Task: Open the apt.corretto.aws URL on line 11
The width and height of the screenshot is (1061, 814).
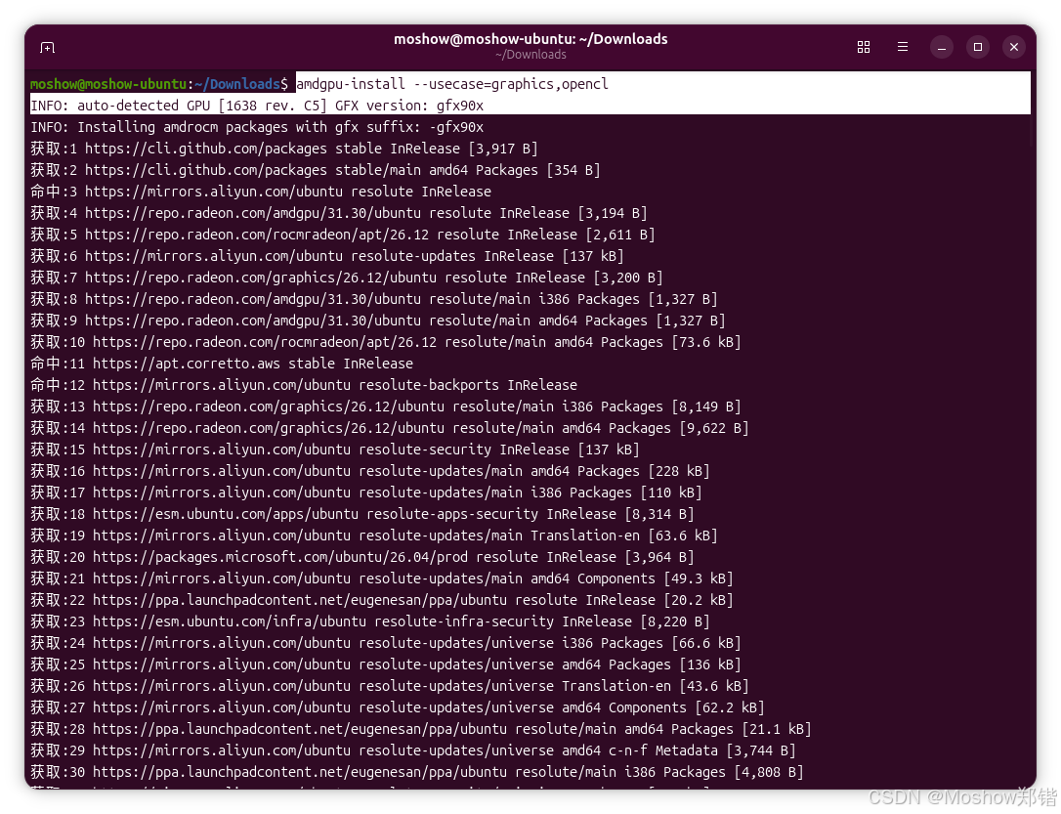Action: (x=187, y=364)
